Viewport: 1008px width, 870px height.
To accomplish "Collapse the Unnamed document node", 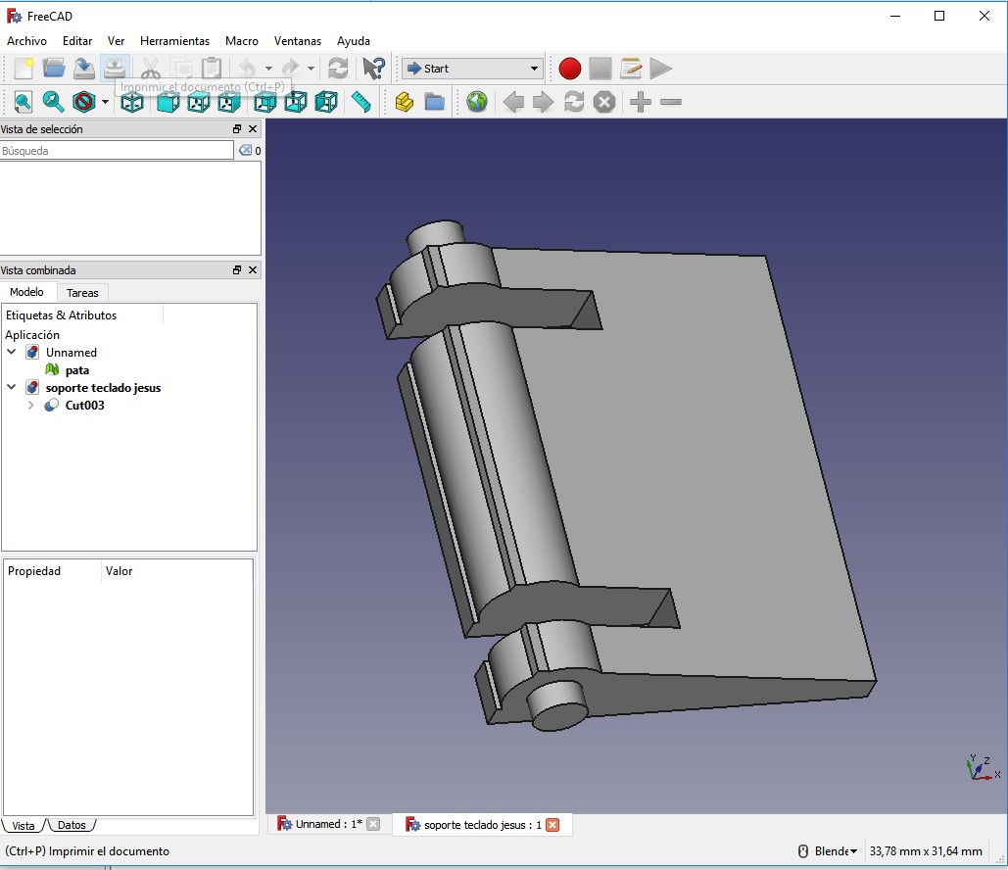I will 12,353.
